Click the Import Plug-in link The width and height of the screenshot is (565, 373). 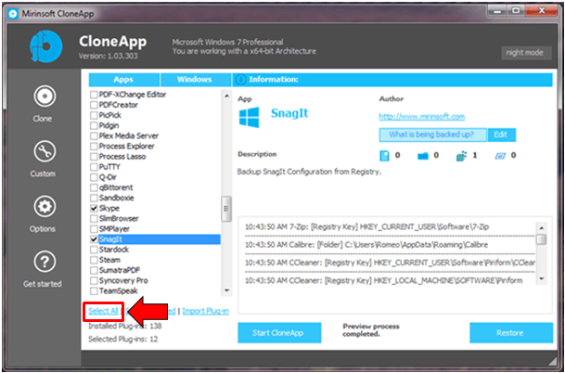click(205, 311)
